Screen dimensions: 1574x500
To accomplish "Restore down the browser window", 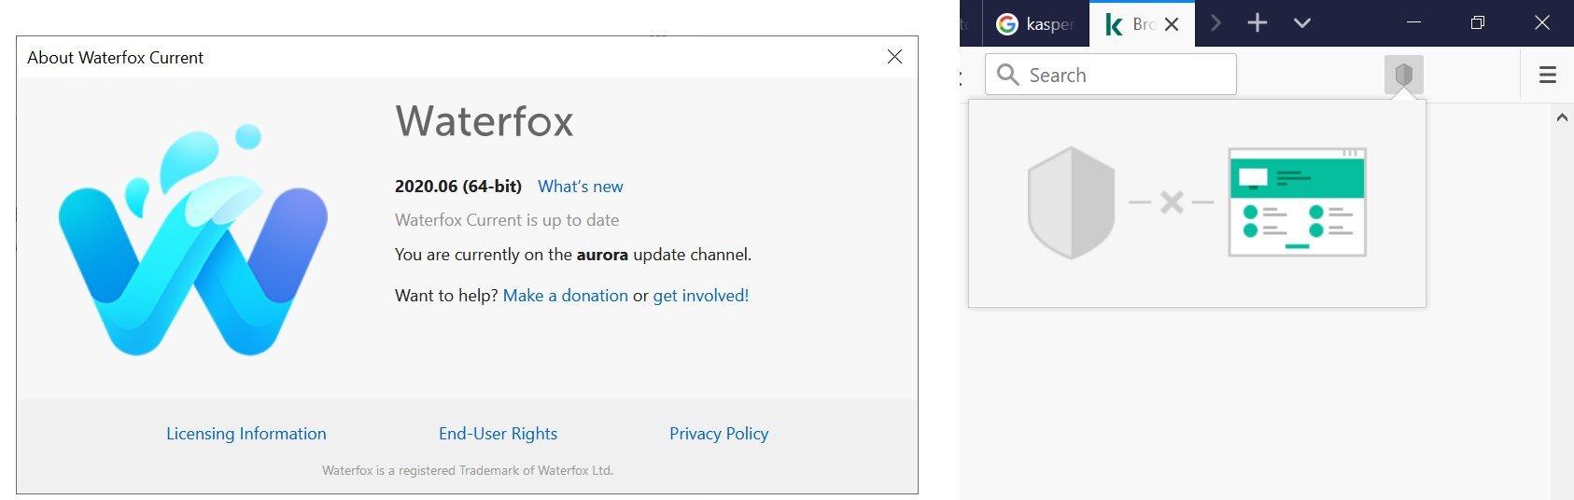I will click(1477, 23).
